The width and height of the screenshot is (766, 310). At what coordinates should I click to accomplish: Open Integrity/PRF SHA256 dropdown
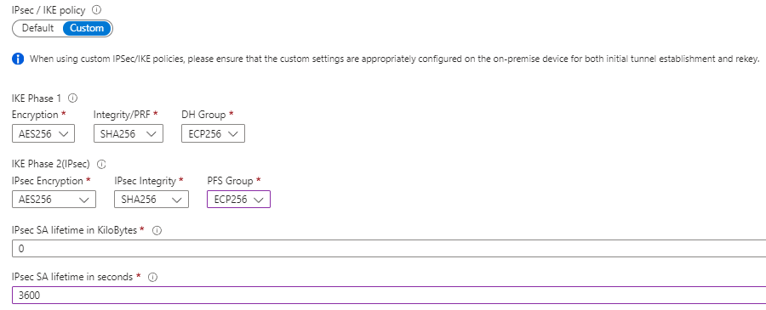(x=129, y=134)
